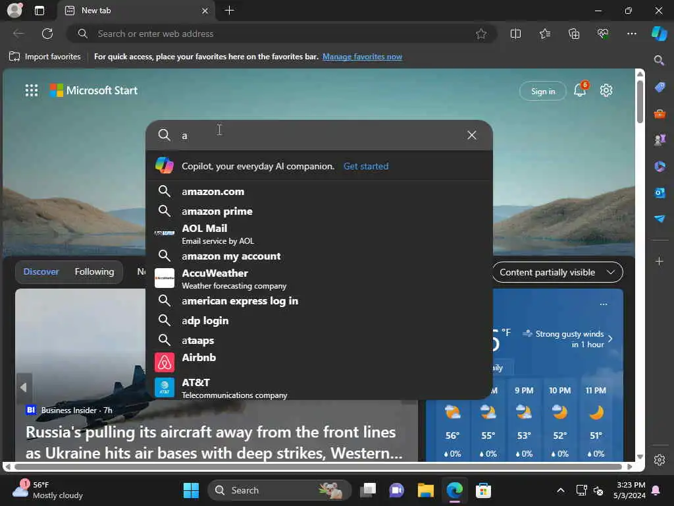Refresh the current page
This screenshot has width=674, height=506.
point(47,34)
